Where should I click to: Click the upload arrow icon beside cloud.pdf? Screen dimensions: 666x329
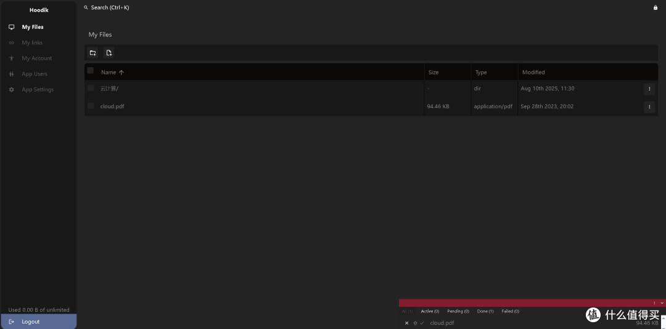pyautogui.click(x=416, y=323)
